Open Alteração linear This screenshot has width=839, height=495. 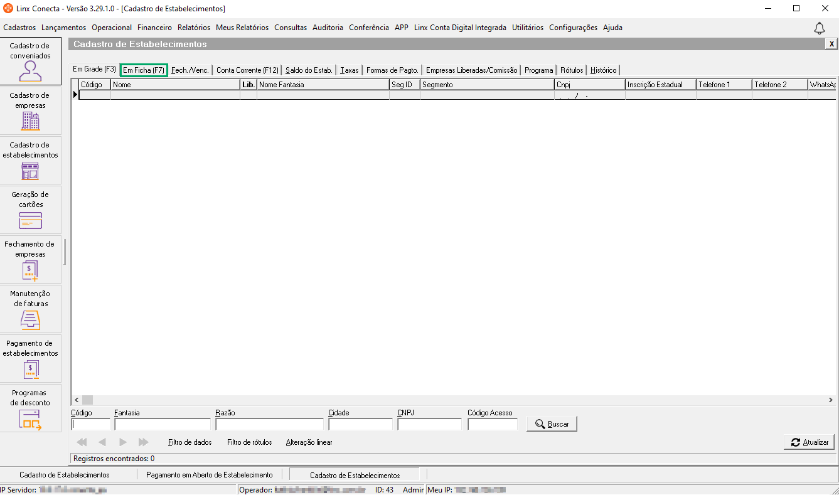(x=309, y=442)
